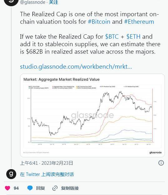Open the tweet info circle icon
168x195 pixels.
click(x=161, y=163)
